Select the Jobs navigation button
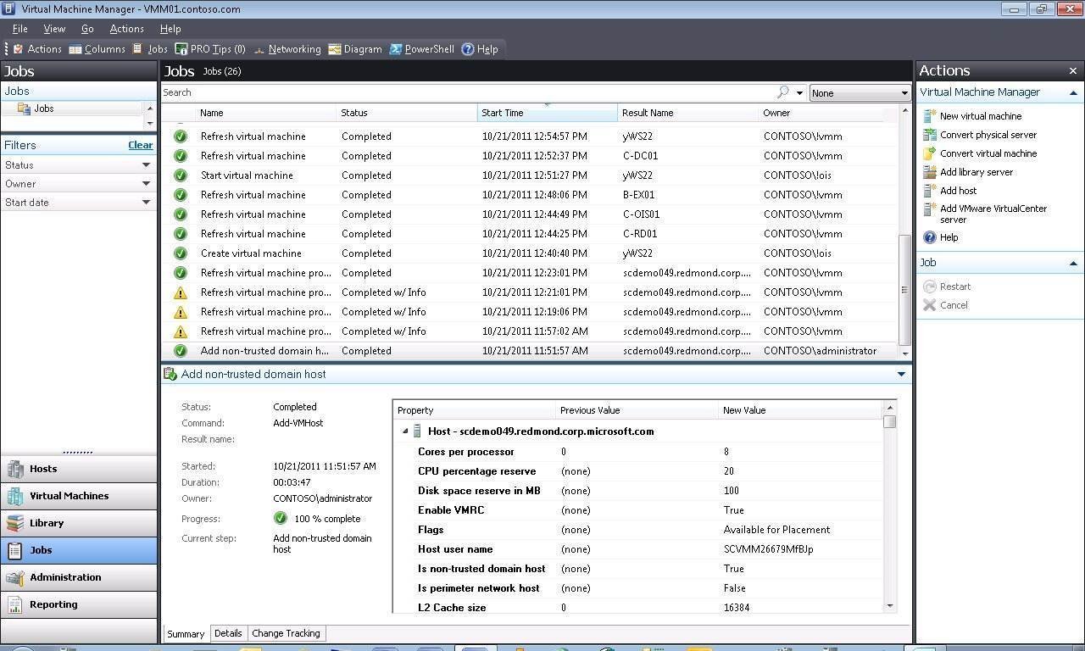The height and width of the screenshot is (651, 1085). pyautogui.click(x=79, y=550)
